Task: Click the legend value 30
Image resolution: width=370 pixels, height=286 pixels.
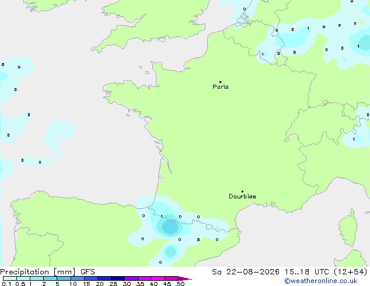Action: point(127,284)
